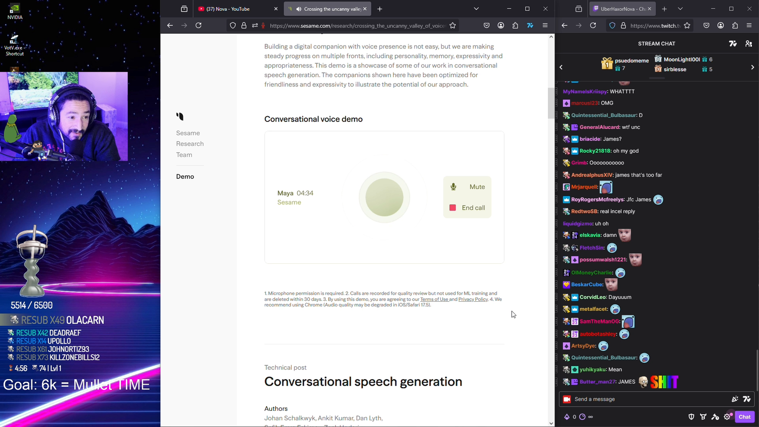Image resolution: width=759 pixels, height=427 pixels.
Task: Go back in the Twitch browser window
Action: 564,26
